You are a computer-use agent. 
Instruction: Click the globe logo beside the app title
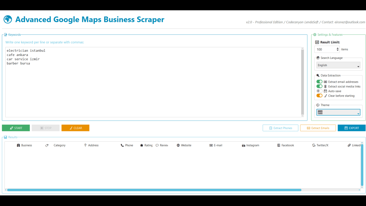coord(8,19)
